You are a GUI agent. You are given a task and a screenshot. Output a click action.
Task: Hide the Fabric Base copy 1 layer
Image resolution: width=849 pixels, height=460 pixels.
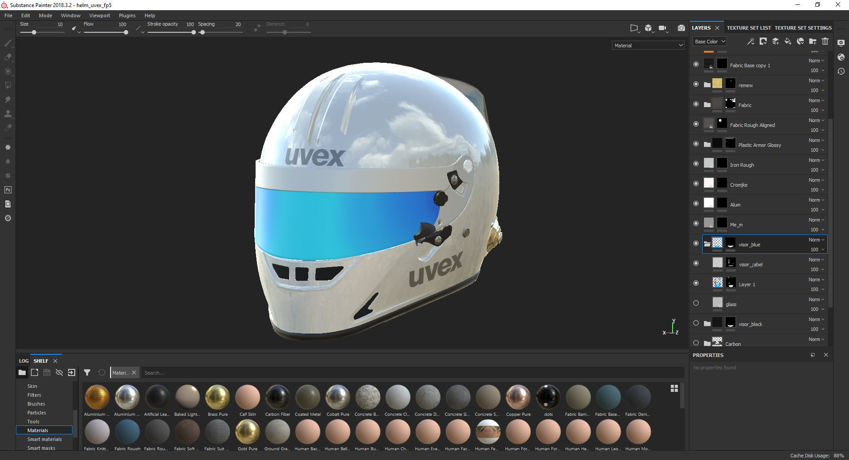[696, 64]
